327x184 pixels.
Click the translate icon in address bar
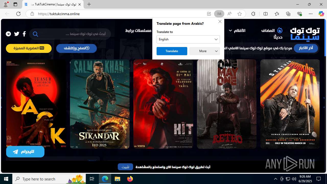pyautogui.click(x=219, y=14)
